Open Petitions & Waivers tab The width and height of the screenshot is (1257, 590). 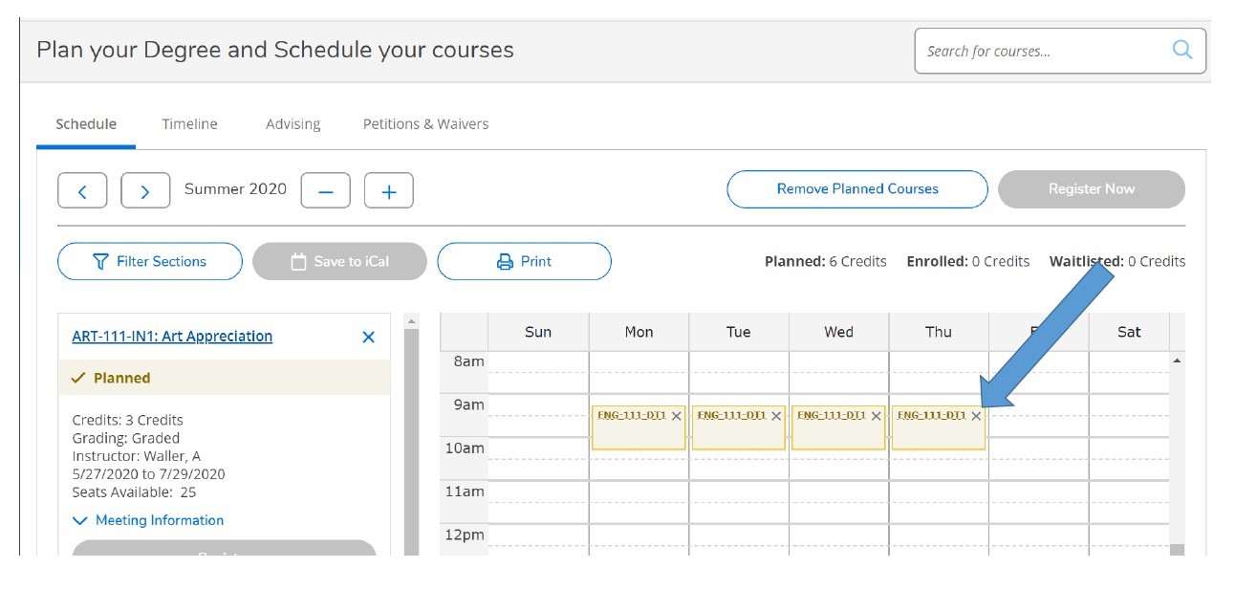click(425, 124)
